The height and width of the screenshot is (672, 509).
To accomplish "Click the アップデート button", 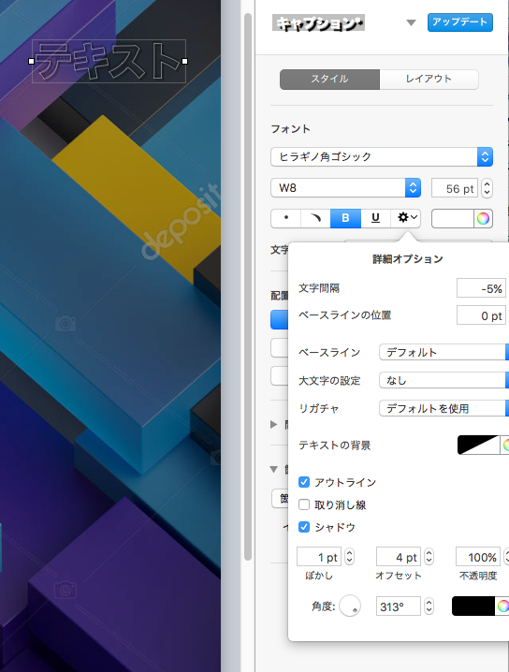I will point(459,22).
